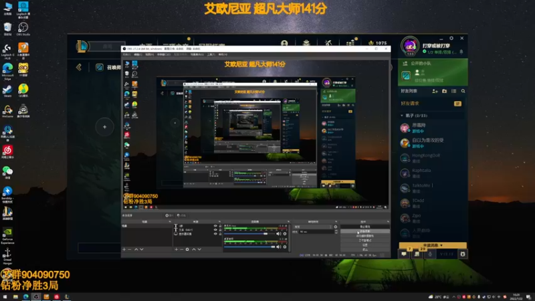Click League of Legends logo button
The image size is (535, 301).
click(x=82, y=46)
